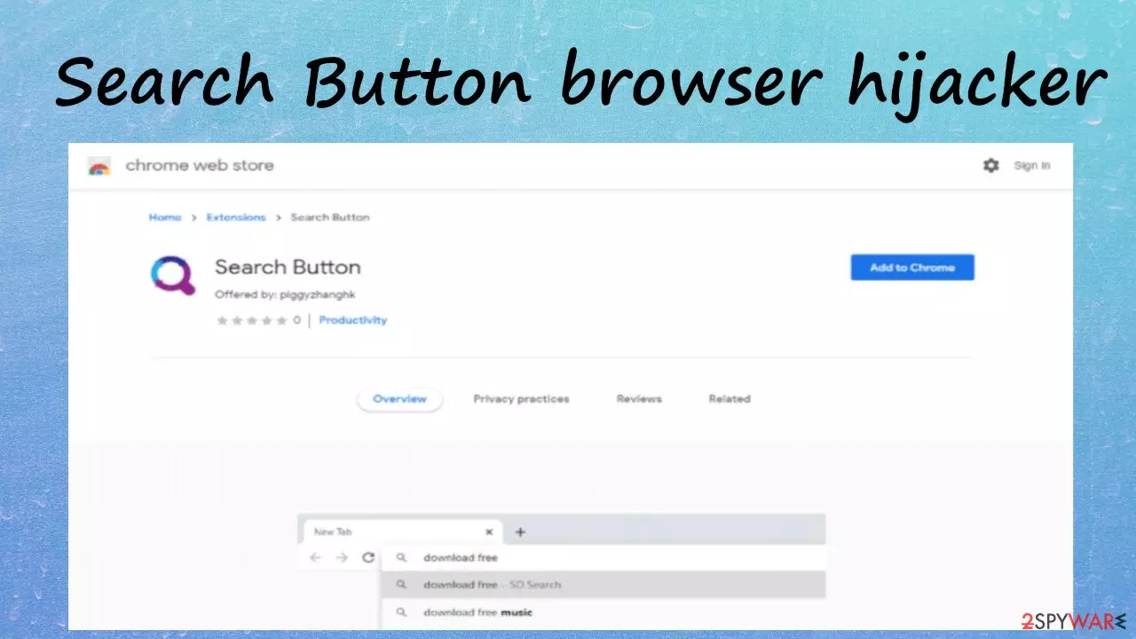Screen dimensions: 1136x639
Task: Click the browser forward arrow
Action: coord(342,557)
